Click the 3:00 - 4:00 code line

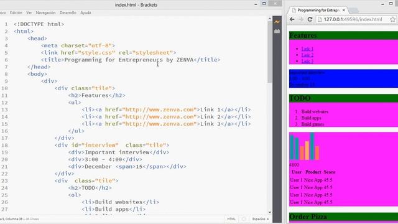[x=105, y=159]
